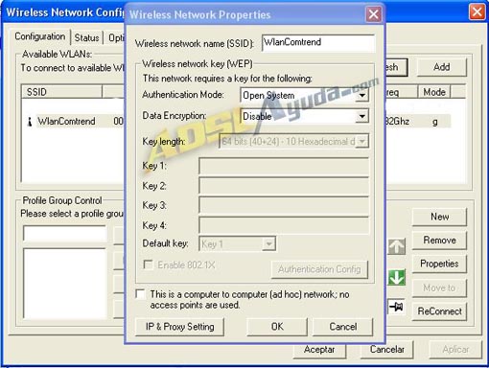Click the Key 3 input field

click(284, 205)
